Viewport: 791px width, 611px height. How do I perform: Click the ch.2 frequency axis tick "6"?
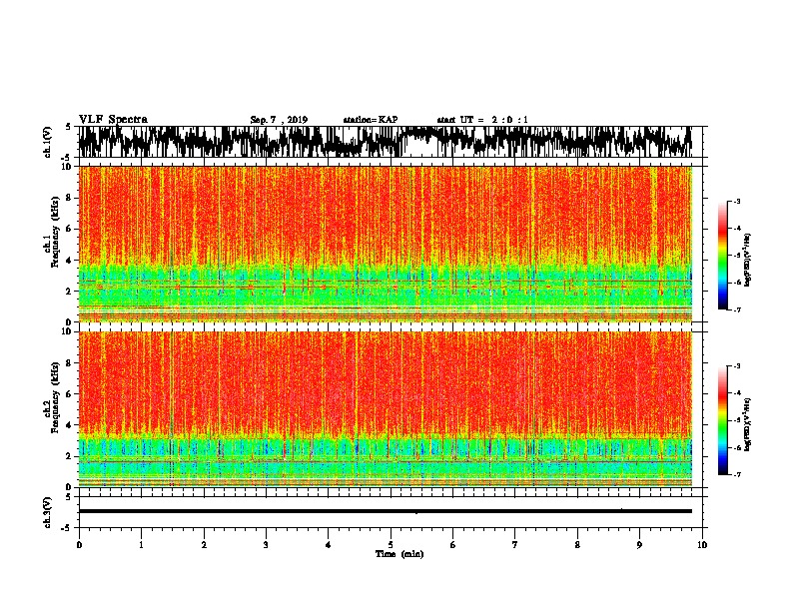tap(70, 394)
